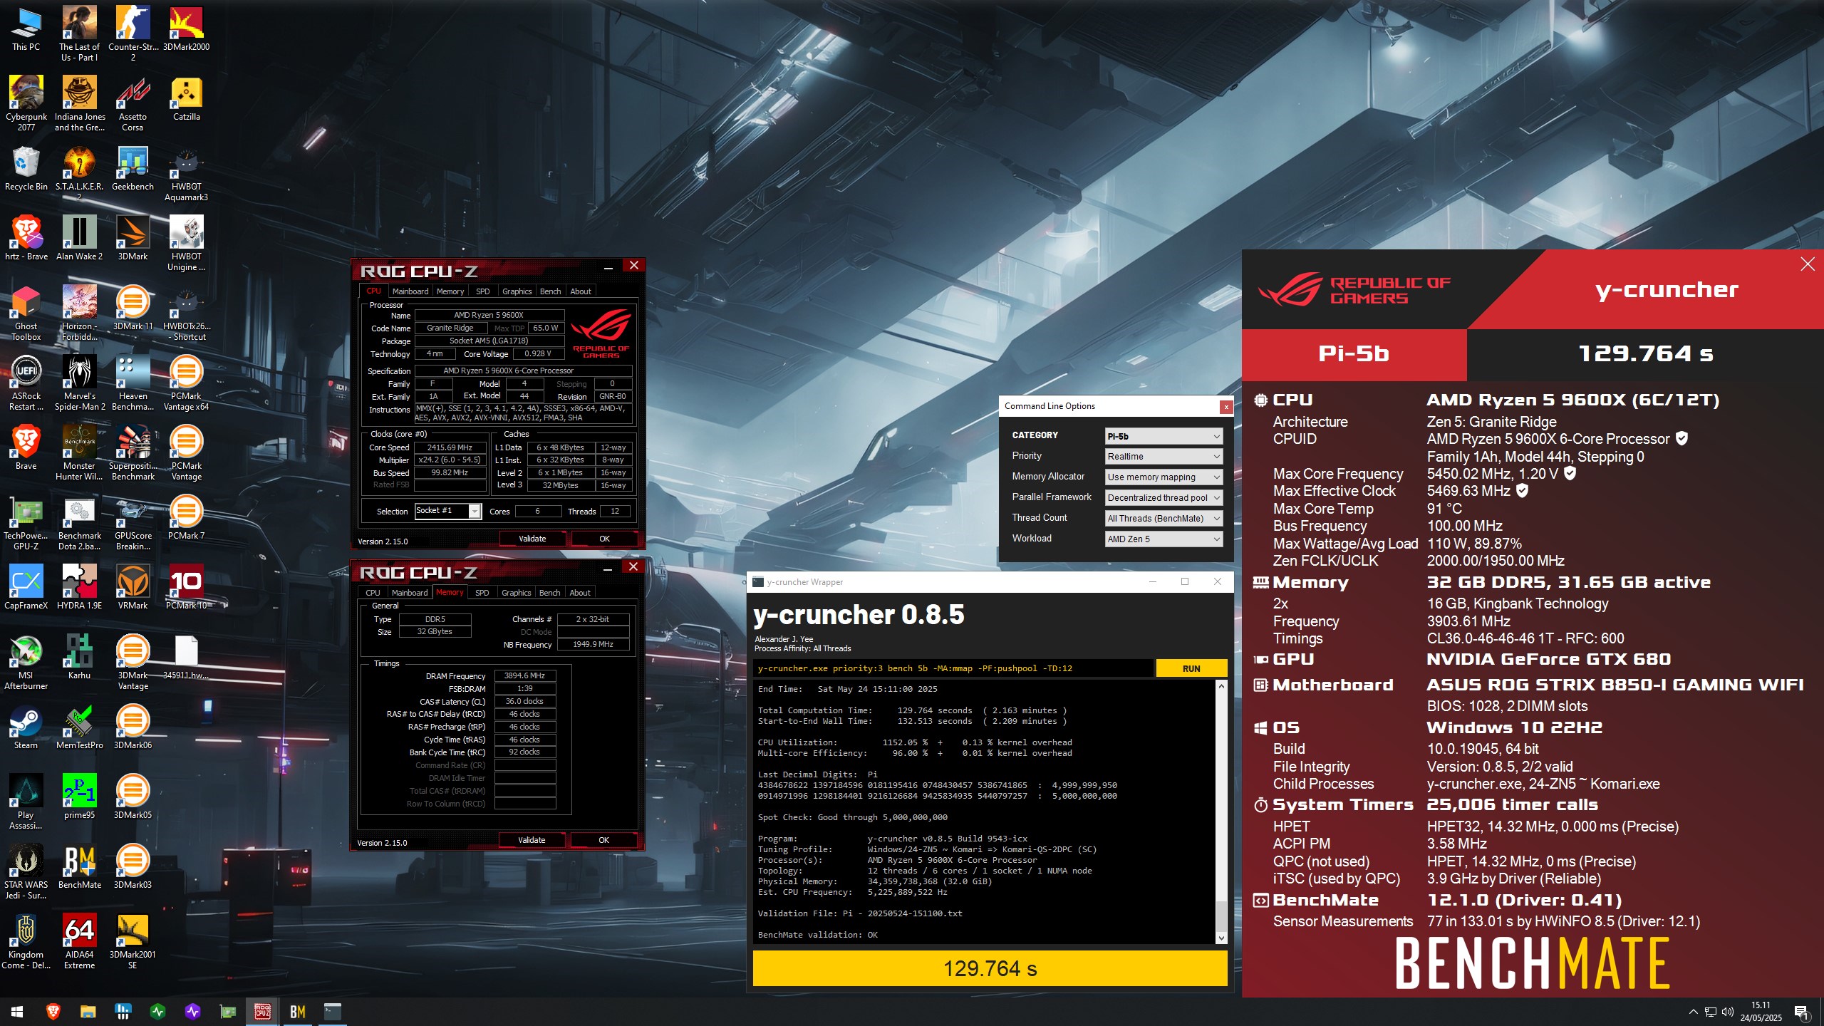The width and height of the screenshot is (1824, 1026).
Task: Open the BenchMate desktop shortcut
Action: 79,866
